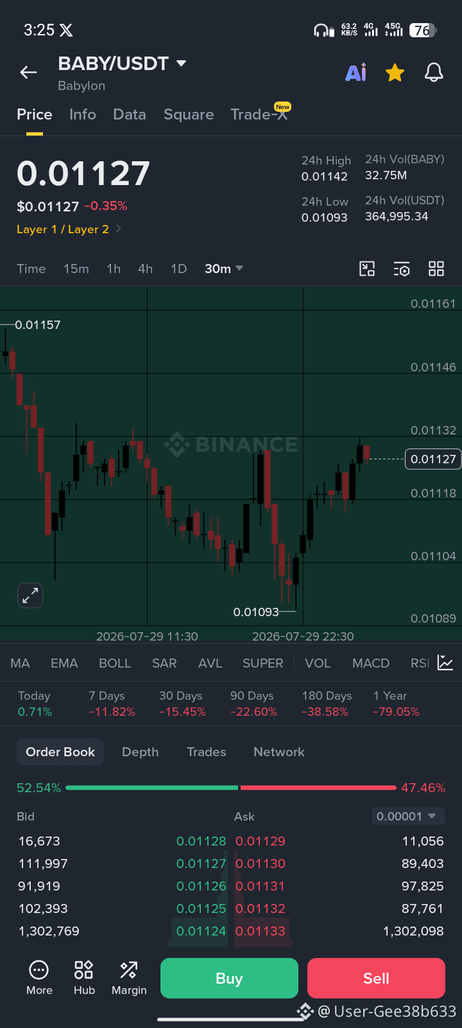The image size is (462, 1028).
Task: Select ask price 0.01133
Action: tap(261, 931)
